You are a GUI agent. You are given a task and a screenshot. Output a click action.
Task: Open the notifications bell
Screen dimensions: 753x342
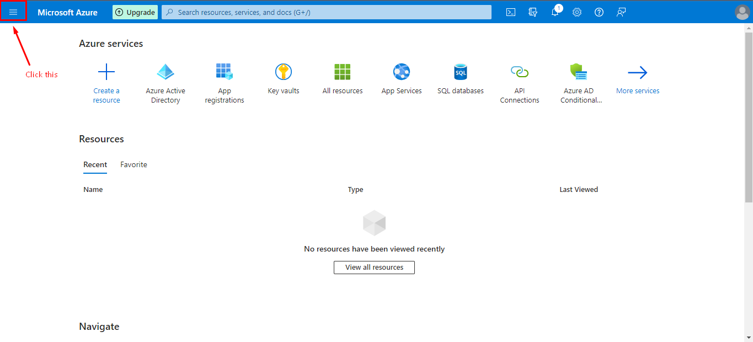pos(556,12)
